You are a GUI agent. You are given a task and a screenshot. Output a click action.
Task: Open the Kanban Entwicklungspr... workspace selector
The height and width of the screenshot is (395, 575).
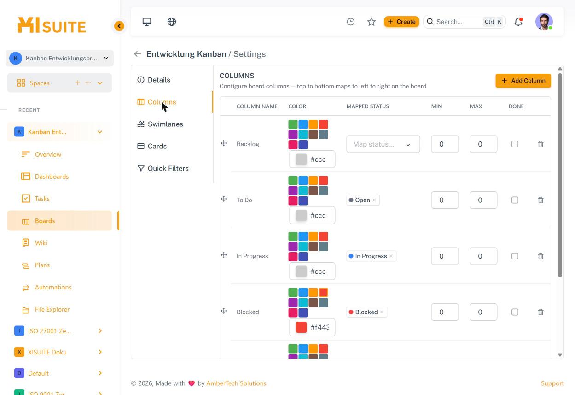[60, 58]
